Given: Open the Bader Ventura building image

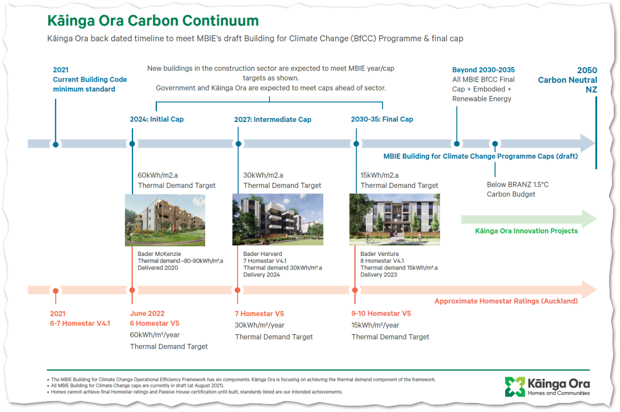Looking at the screenshot, I should point(394,220).
